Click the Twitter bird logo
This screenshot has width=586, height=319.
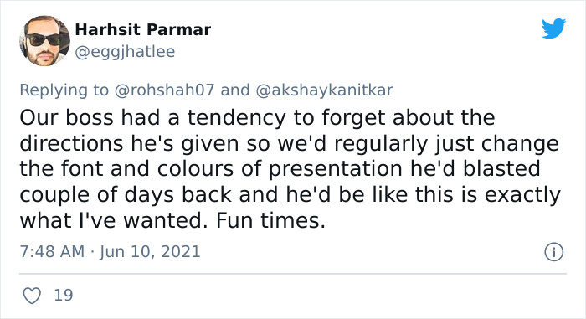pos(553,28)
